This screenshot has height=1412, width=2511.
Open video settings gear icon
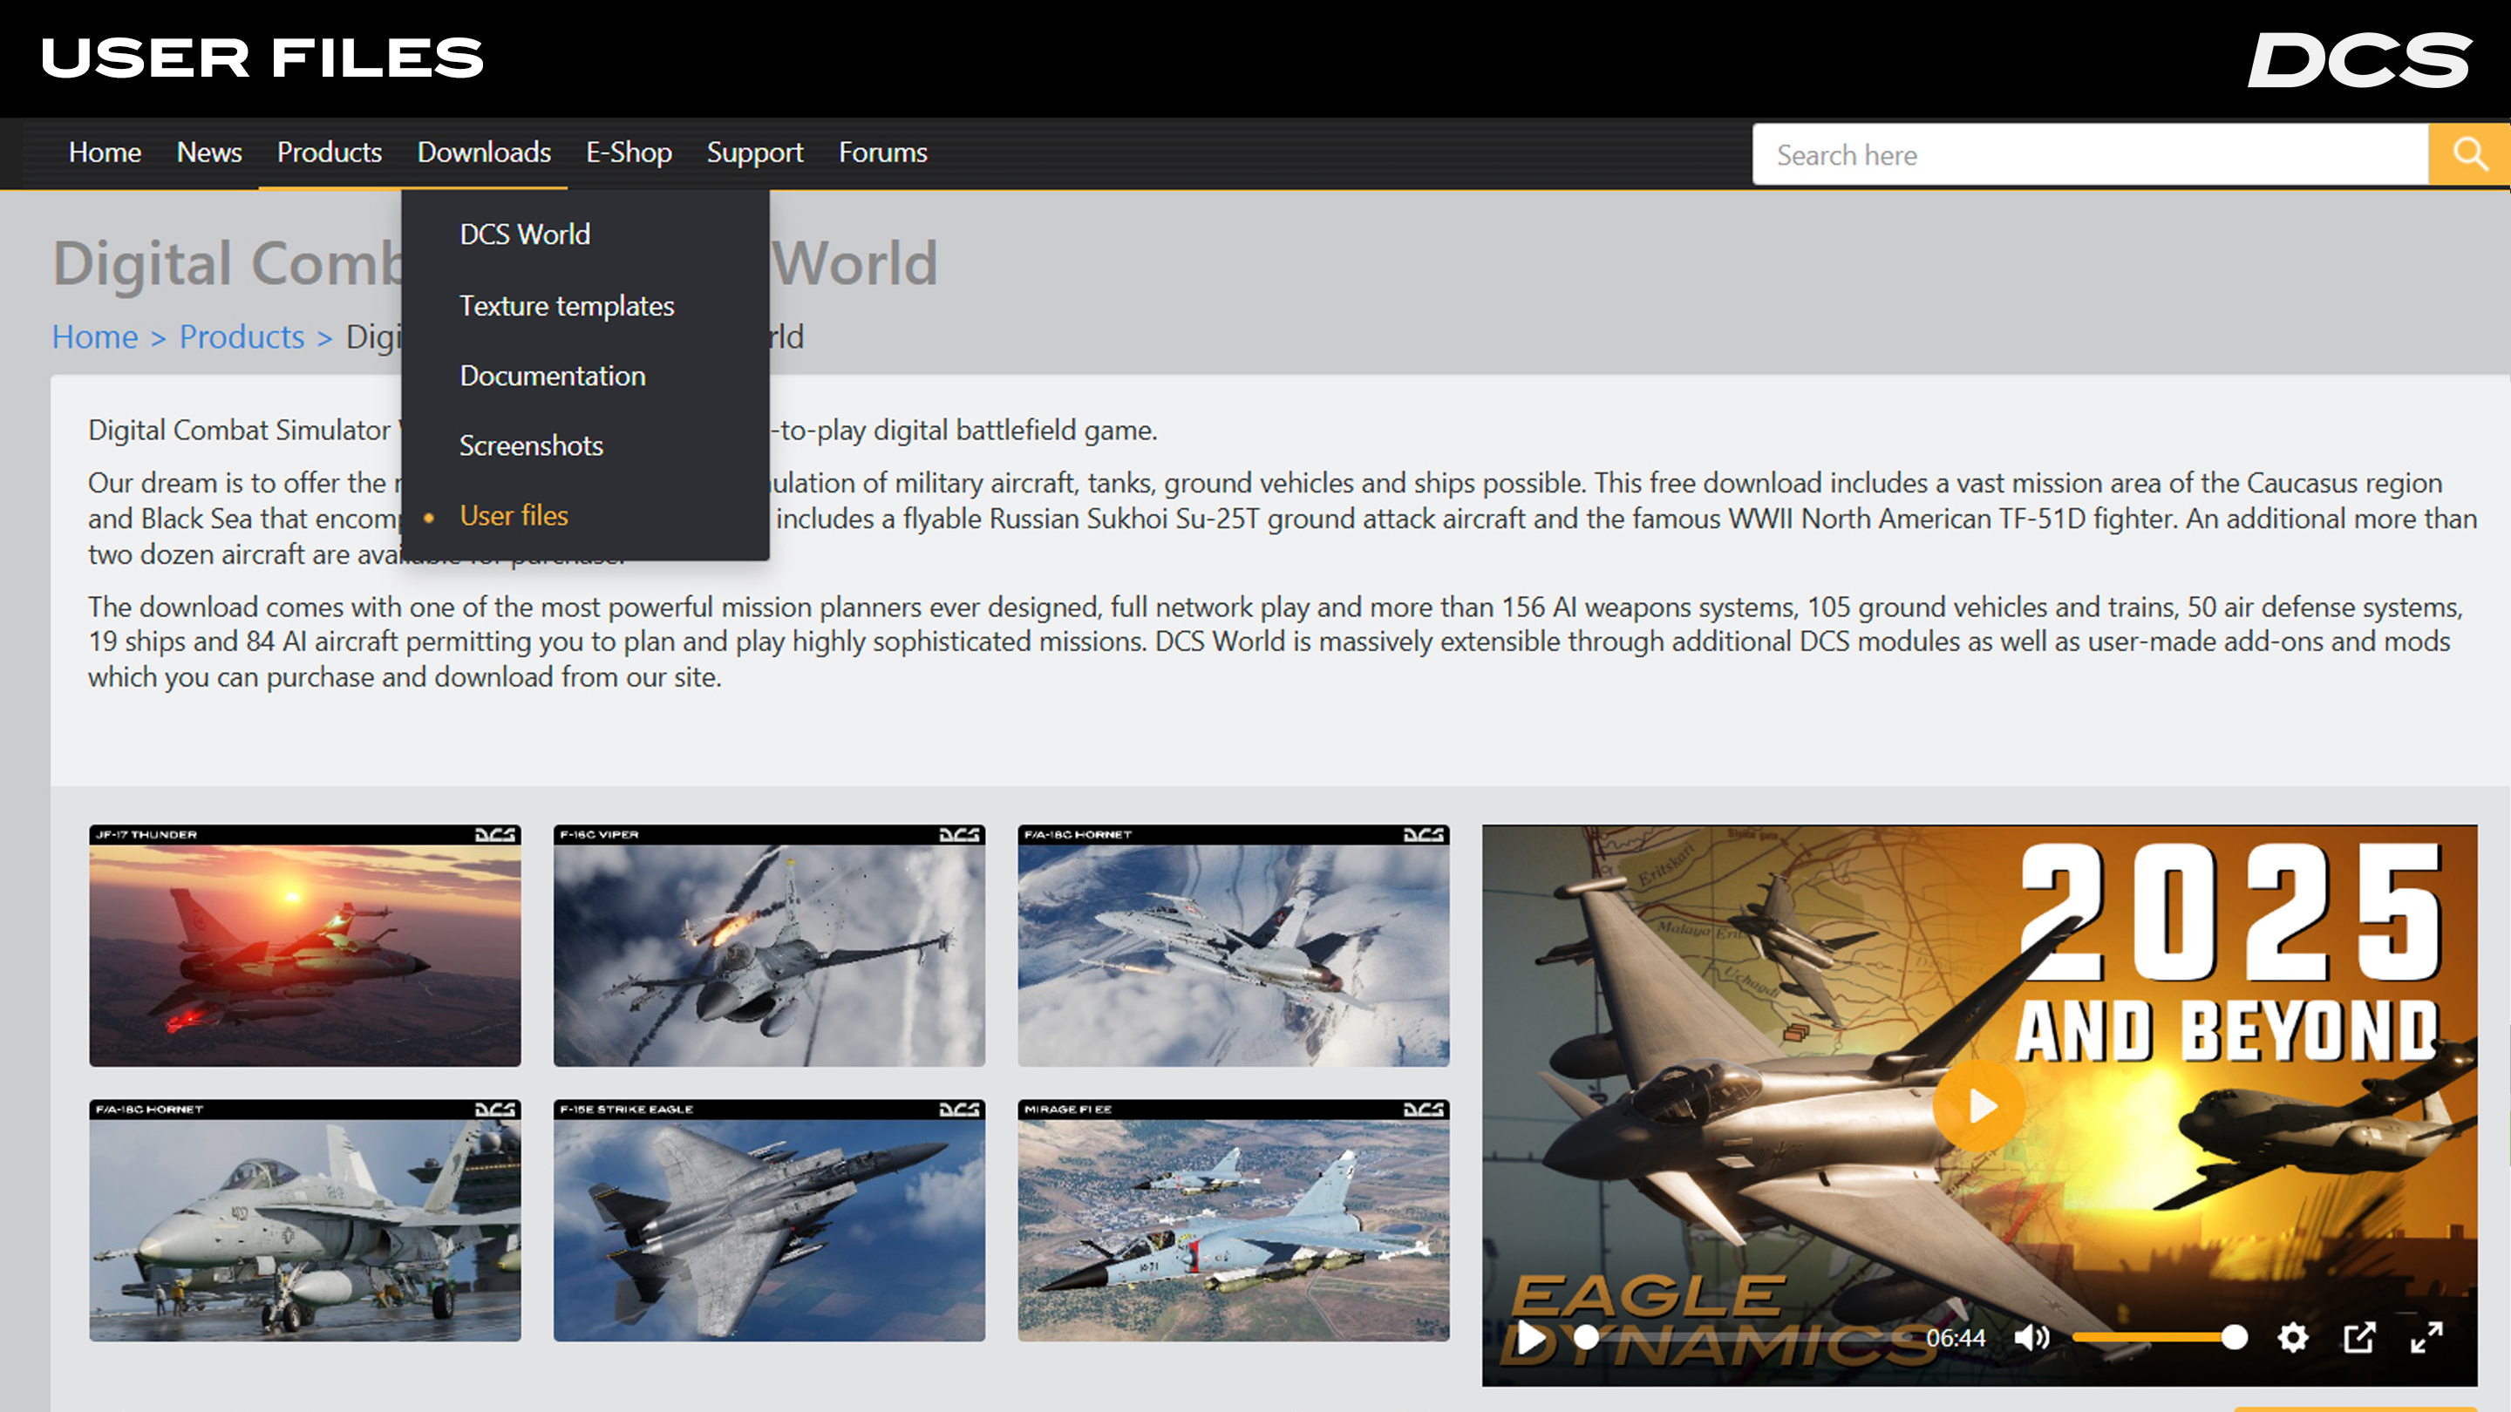click(x=2293, y=1338)
